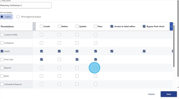Click the Permissions column heading

(7, 27)
